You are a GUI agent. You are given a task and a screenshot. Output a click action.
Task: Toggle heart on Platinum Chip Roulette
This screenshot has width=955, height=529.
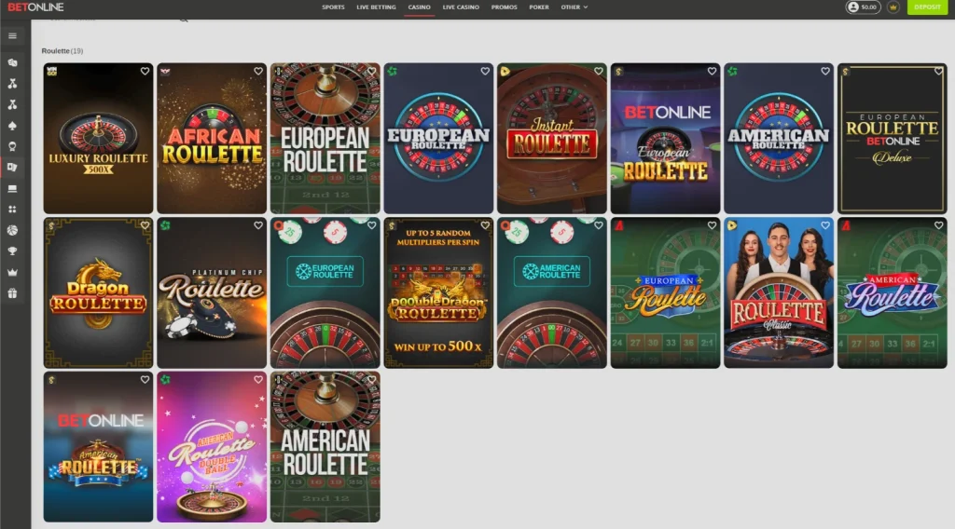pos(258,225)
